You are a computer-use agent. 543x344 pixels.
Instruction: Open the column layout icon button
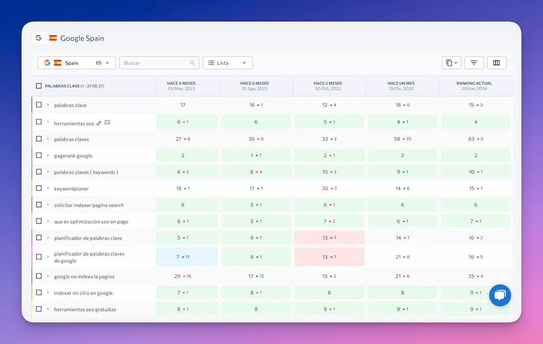coord(496,63)
